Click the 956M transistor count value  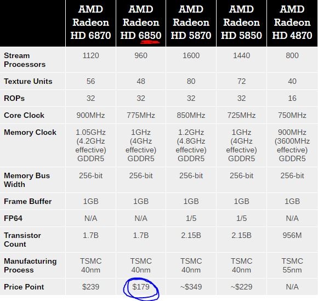292,235
